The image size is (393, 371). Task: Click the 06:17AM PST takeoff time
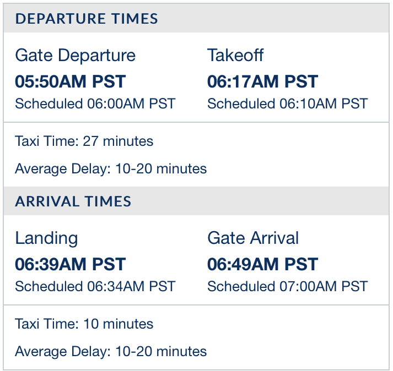(262, 81)
